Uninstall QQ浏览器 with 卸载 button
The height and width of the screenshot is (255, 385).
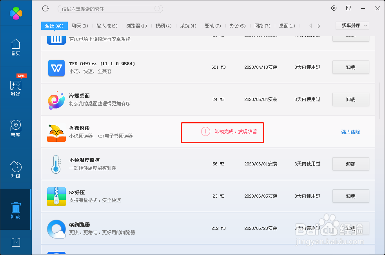pyautogui.click(x=351, y=228)
